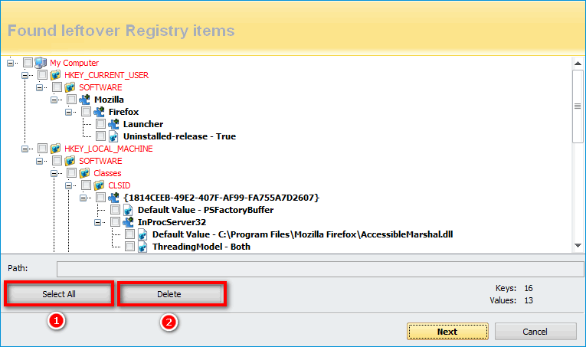The width and height of the screenshot is (586, 347).
Task: Click the Uninstalled-release value document icon
Action: point(113,136)
